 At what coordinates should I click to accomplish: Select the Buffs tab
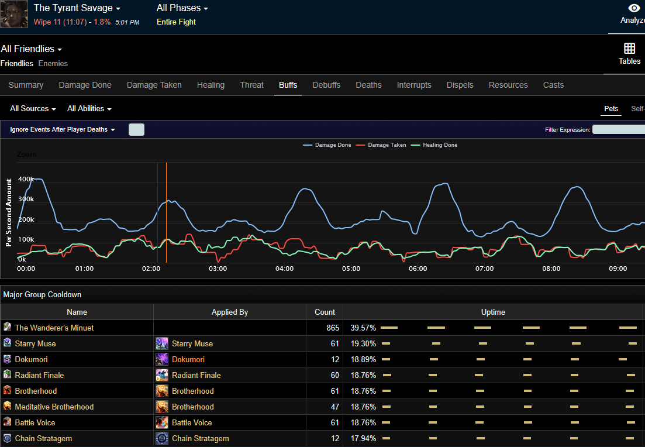click(x=288, y=85)
